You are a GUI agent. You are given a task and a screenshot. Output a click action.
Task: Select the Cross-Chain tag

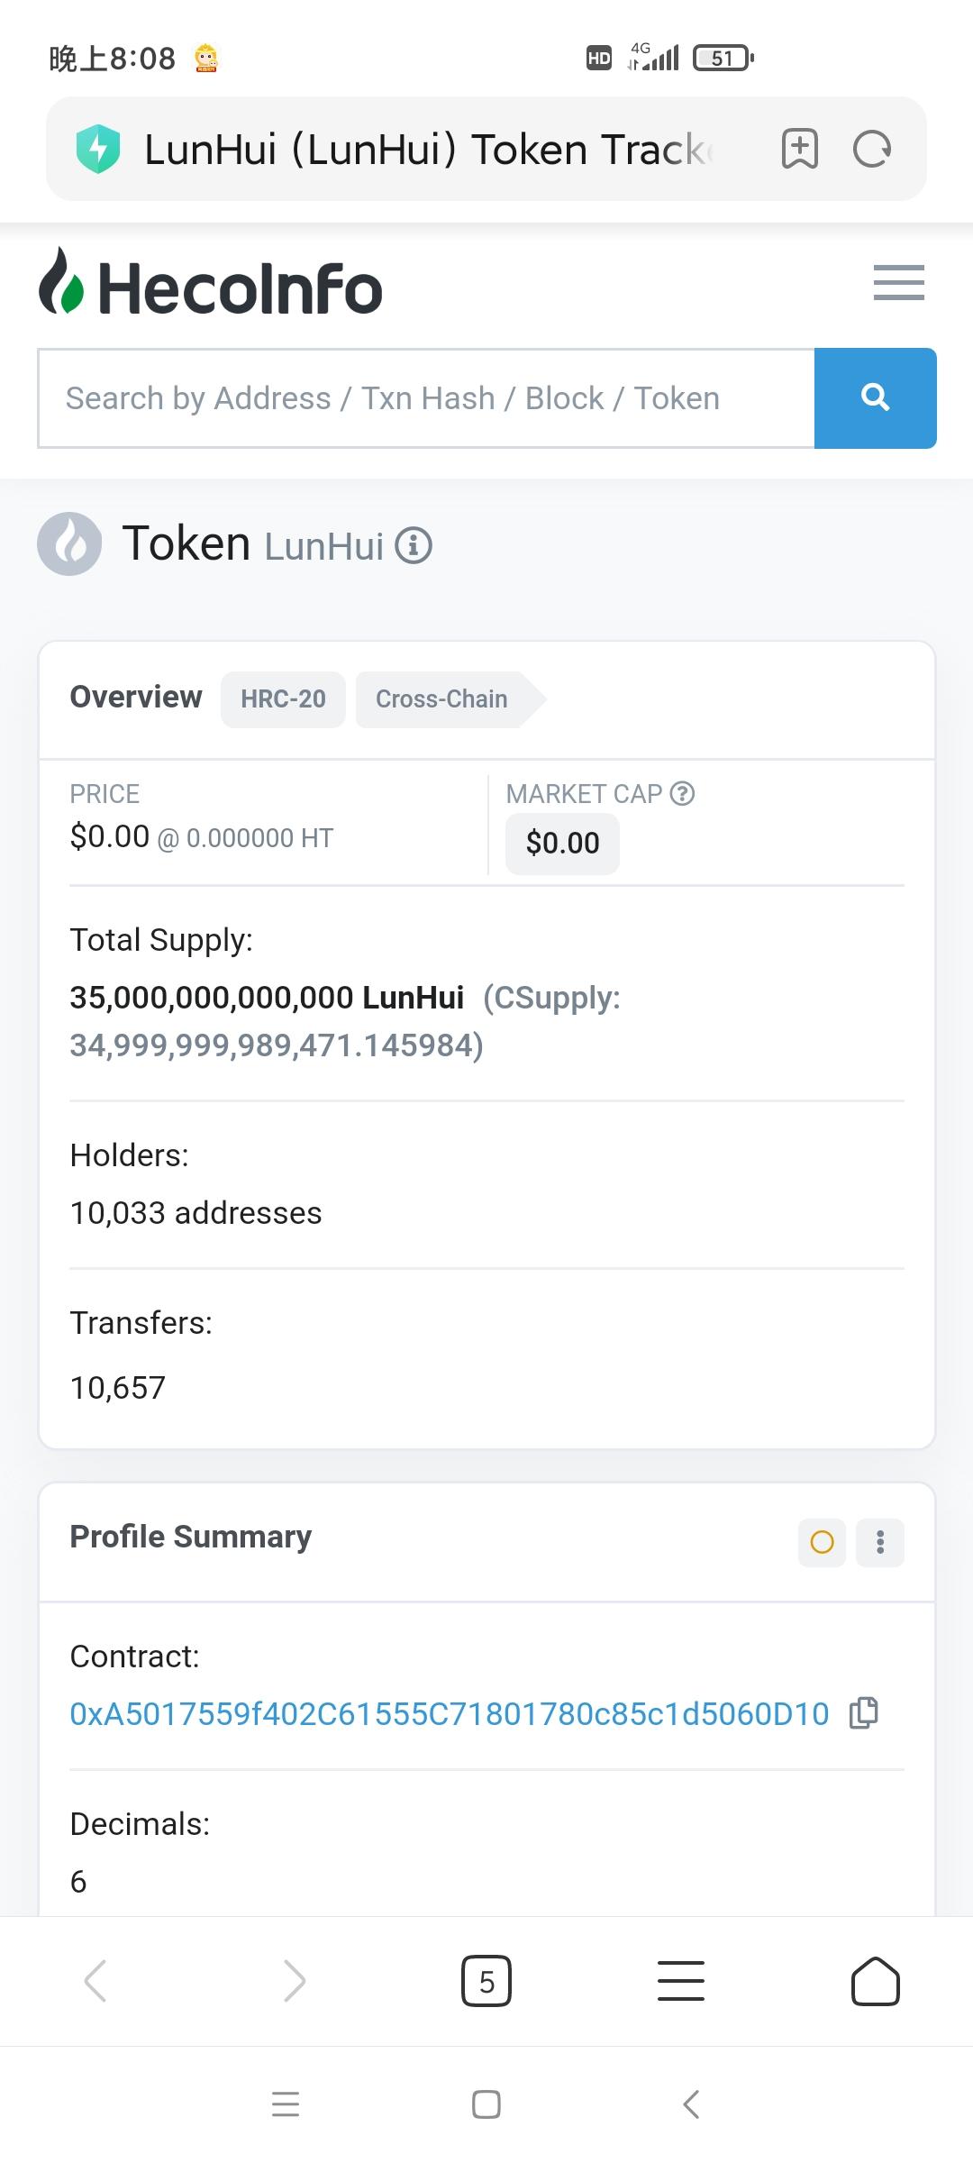441,699
